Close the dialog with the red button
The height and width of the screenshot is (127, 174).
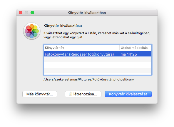(21, 13)
